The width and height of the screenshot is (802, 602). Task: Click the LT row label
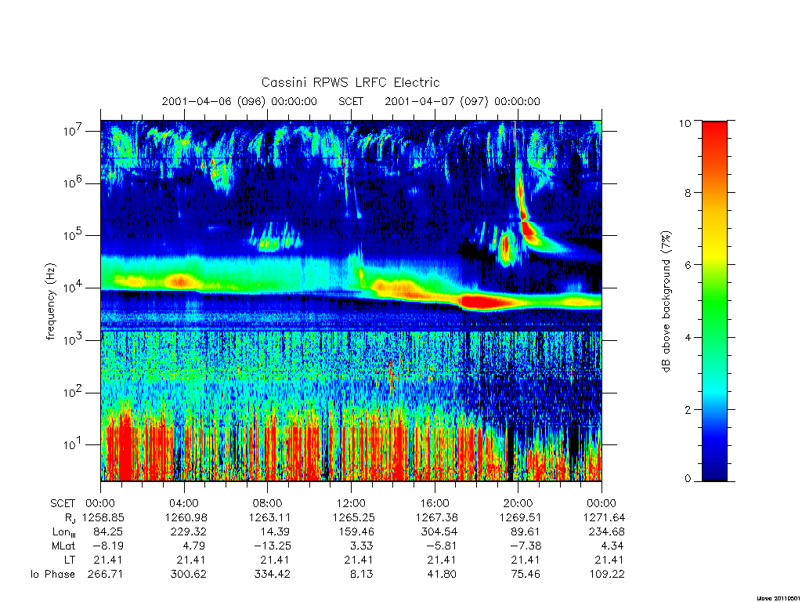[x=70, y=560]
